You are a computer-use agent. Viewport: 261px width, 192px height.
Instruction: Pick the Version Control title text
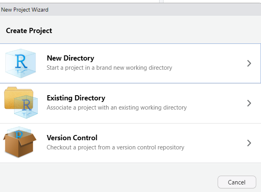coord(72,138)
